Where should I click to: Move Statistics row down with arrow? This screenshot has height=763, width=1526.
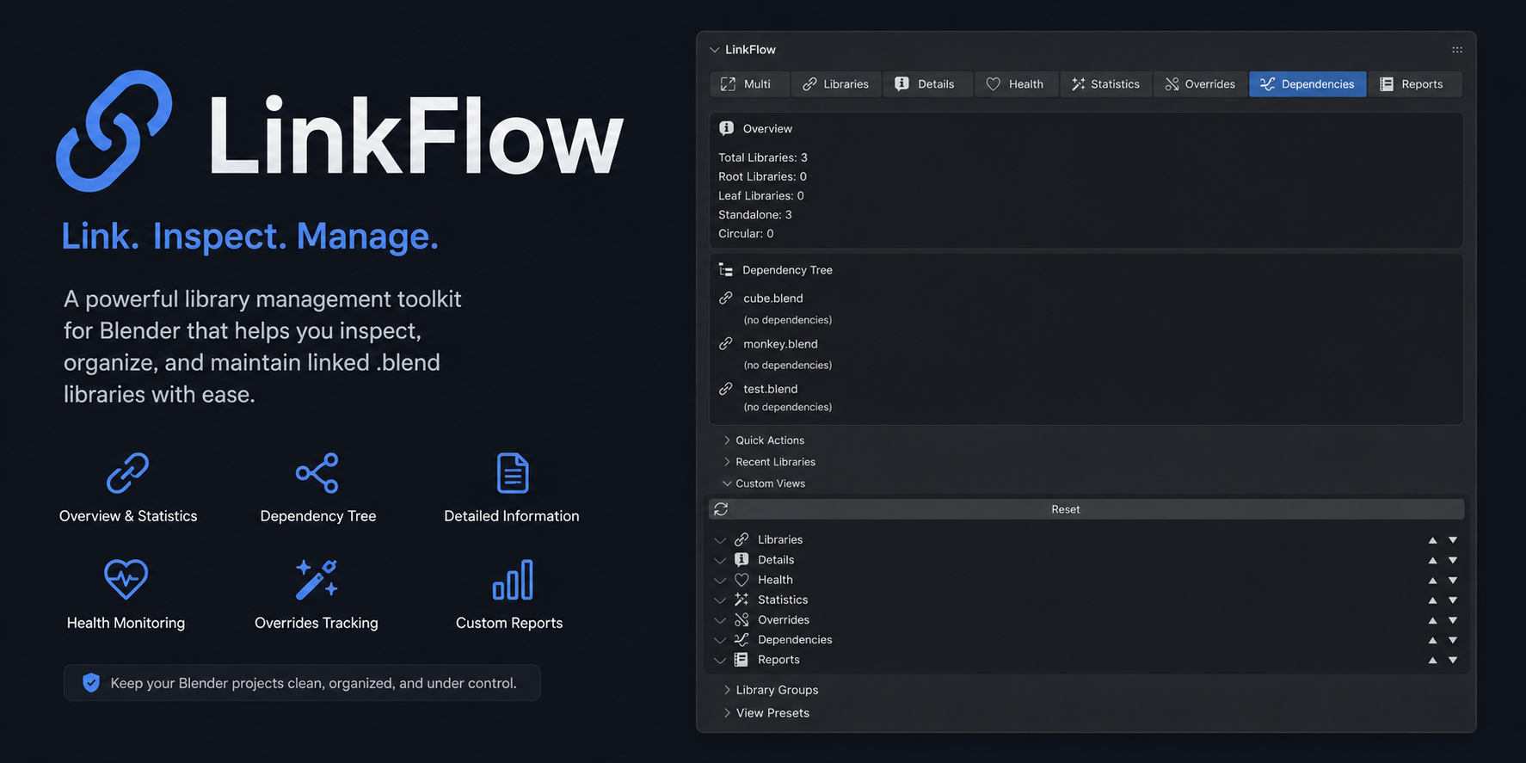click(1453, 600)
